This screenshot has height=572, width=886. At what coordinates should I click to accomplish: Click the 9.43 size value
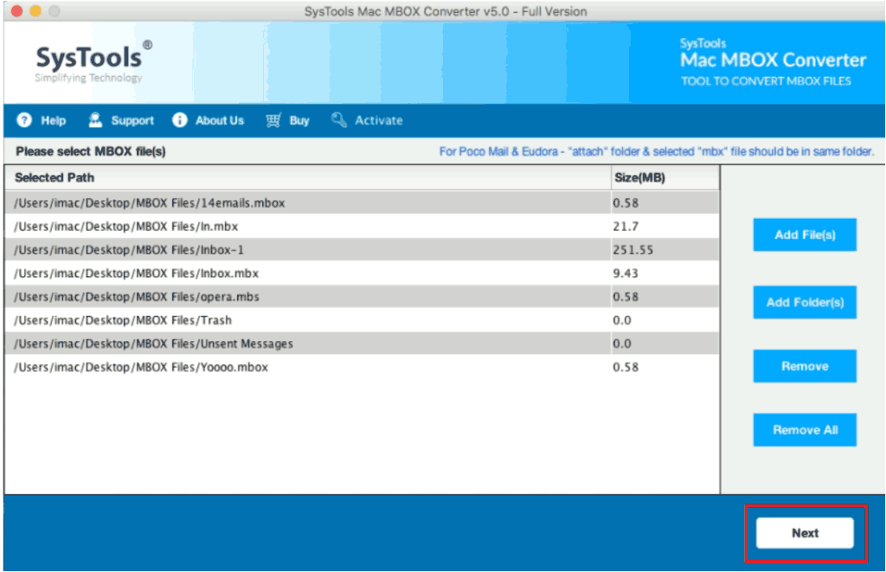[626, 273]
